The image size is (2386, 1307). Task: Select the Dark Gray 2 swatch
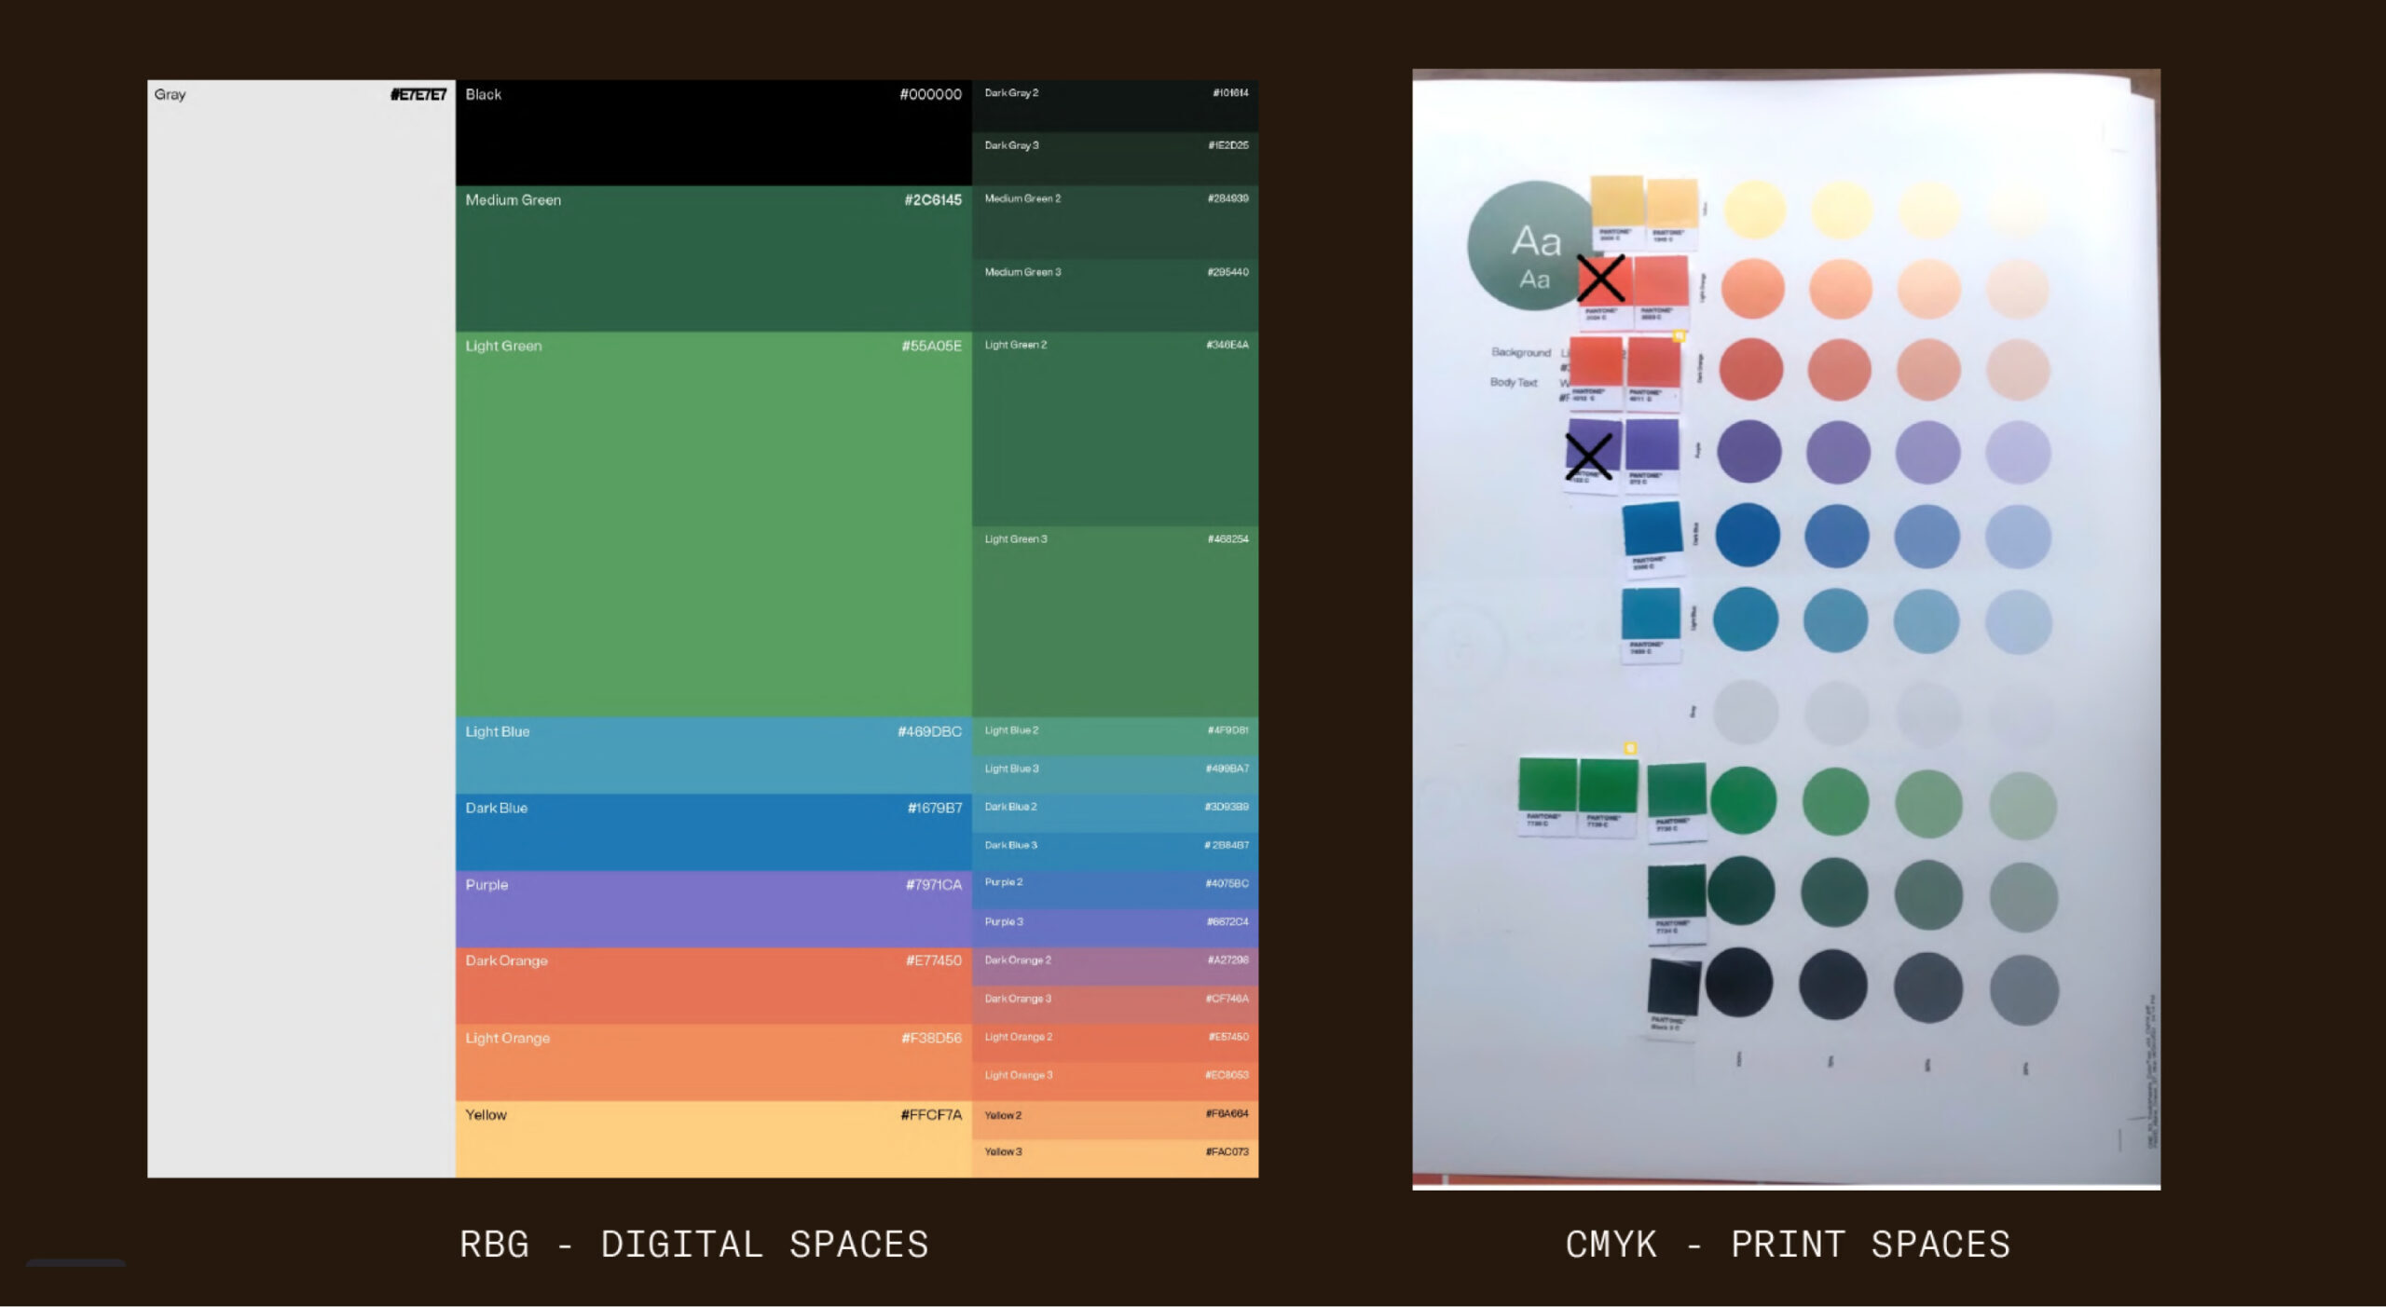tap(1115, 105)
